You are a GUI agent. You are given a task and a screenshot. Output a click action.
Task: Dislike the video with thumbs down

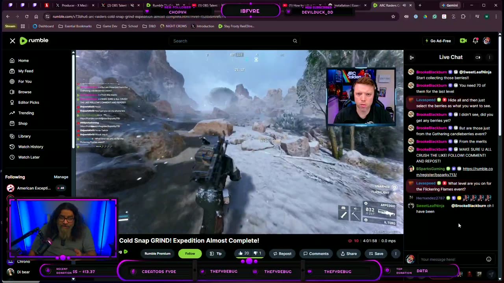[257, 254]
